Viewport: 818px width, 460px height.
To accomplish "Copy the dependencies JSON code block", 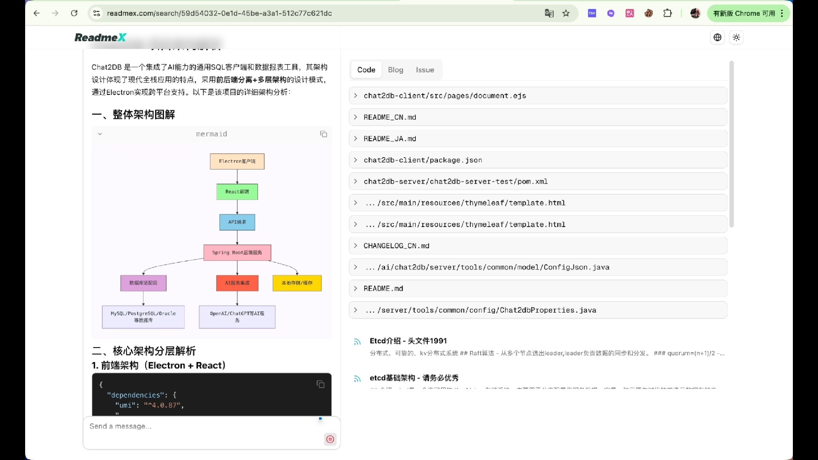I will (320, 385).
